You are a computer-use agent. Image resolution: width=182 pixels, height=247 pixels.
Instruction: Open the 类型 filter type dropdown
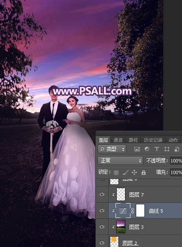click(112, 149)
